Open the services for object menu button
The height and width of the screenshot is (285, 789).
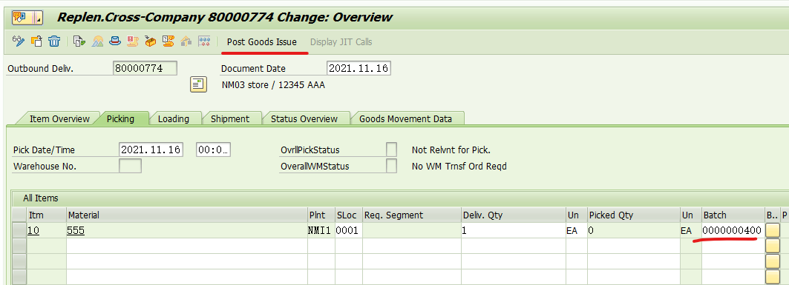(24, 18)
